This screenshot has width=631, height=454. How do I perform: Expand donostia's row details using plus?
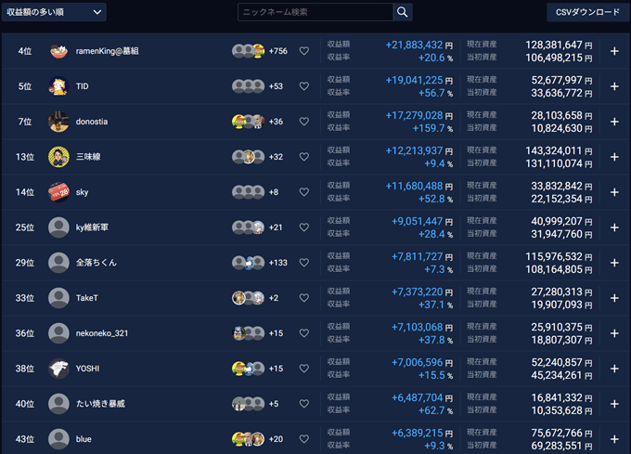pyautogui.click(x=614, y=122)
